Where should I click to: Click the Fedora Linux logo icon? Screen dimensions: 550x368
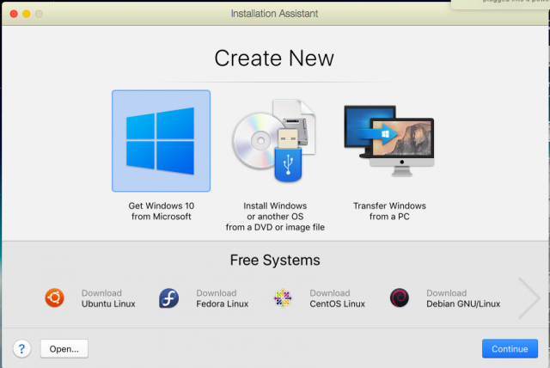click(168, 298)
